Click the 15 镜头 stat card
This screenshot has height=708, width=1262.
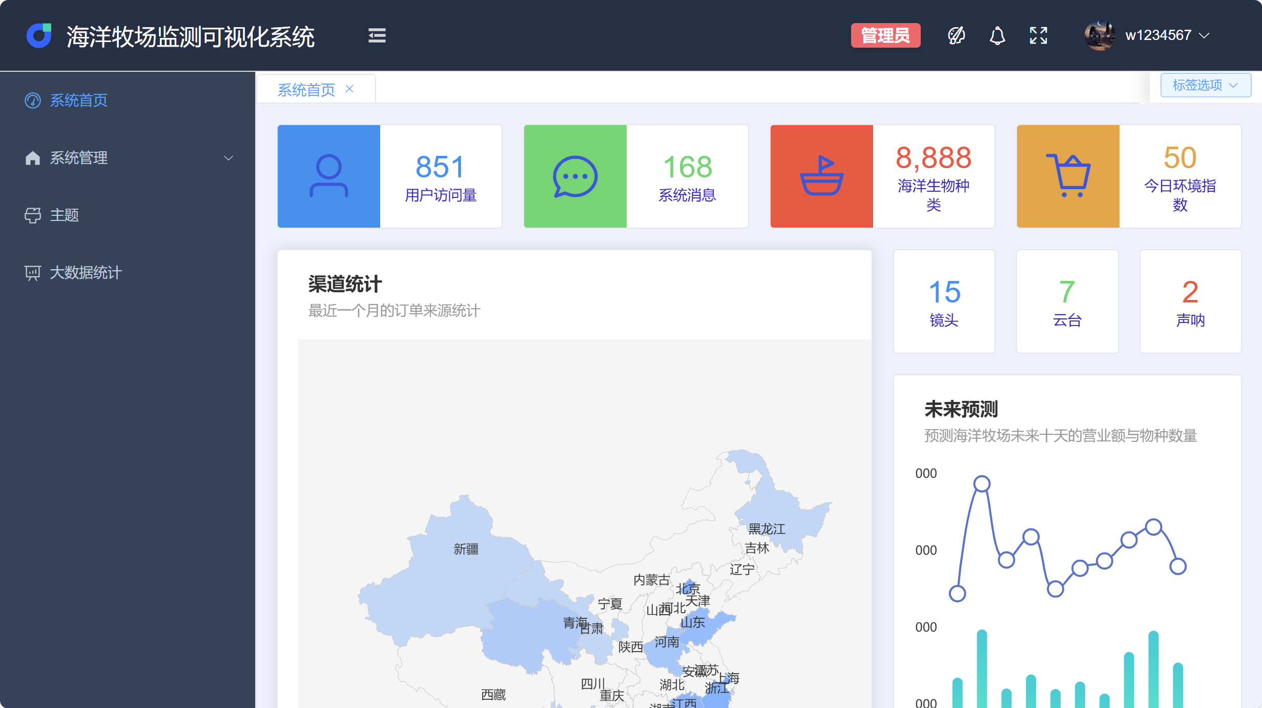pos(944,301)
